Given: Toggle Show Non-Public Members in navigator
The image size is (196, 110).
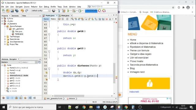Looking at the screenshot, I should tap(16, 98).
